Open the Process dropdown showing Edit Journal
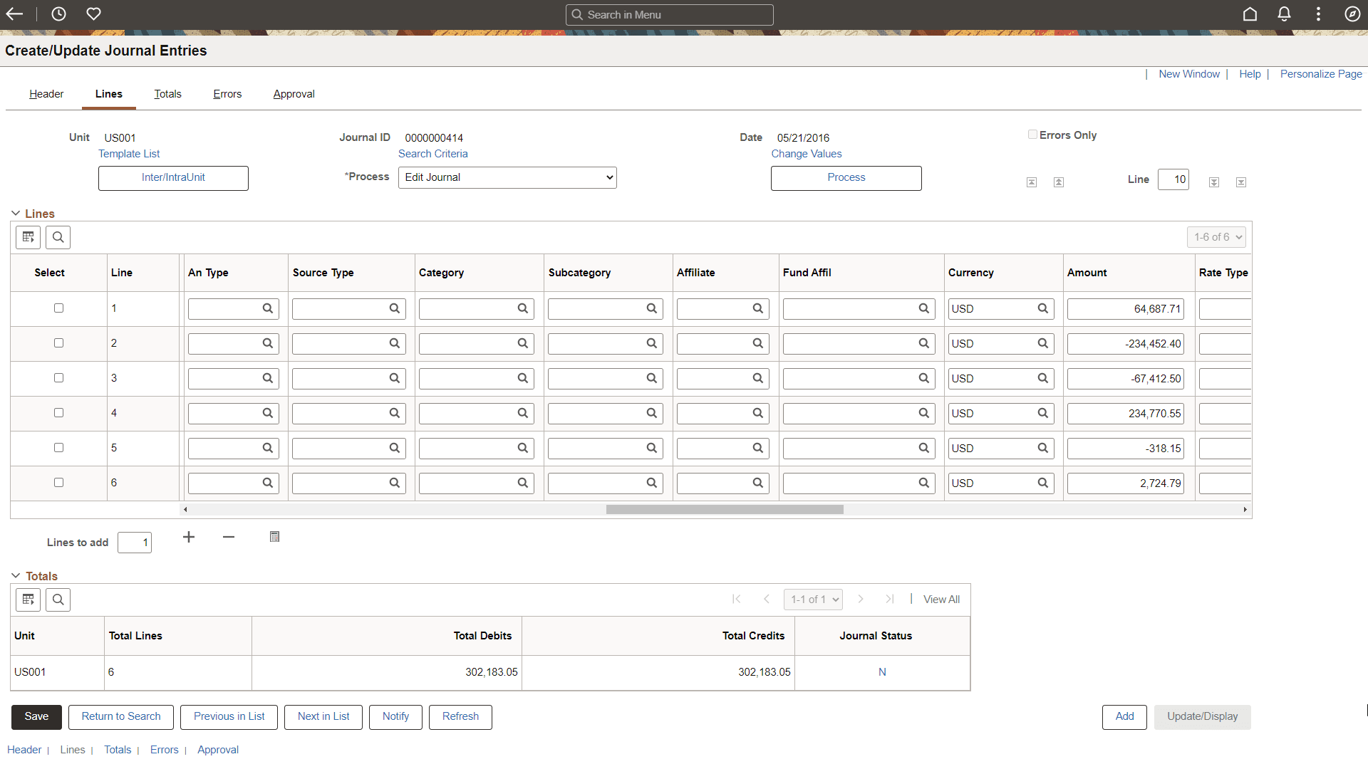 pyautogui.click(x=507, y=177)
